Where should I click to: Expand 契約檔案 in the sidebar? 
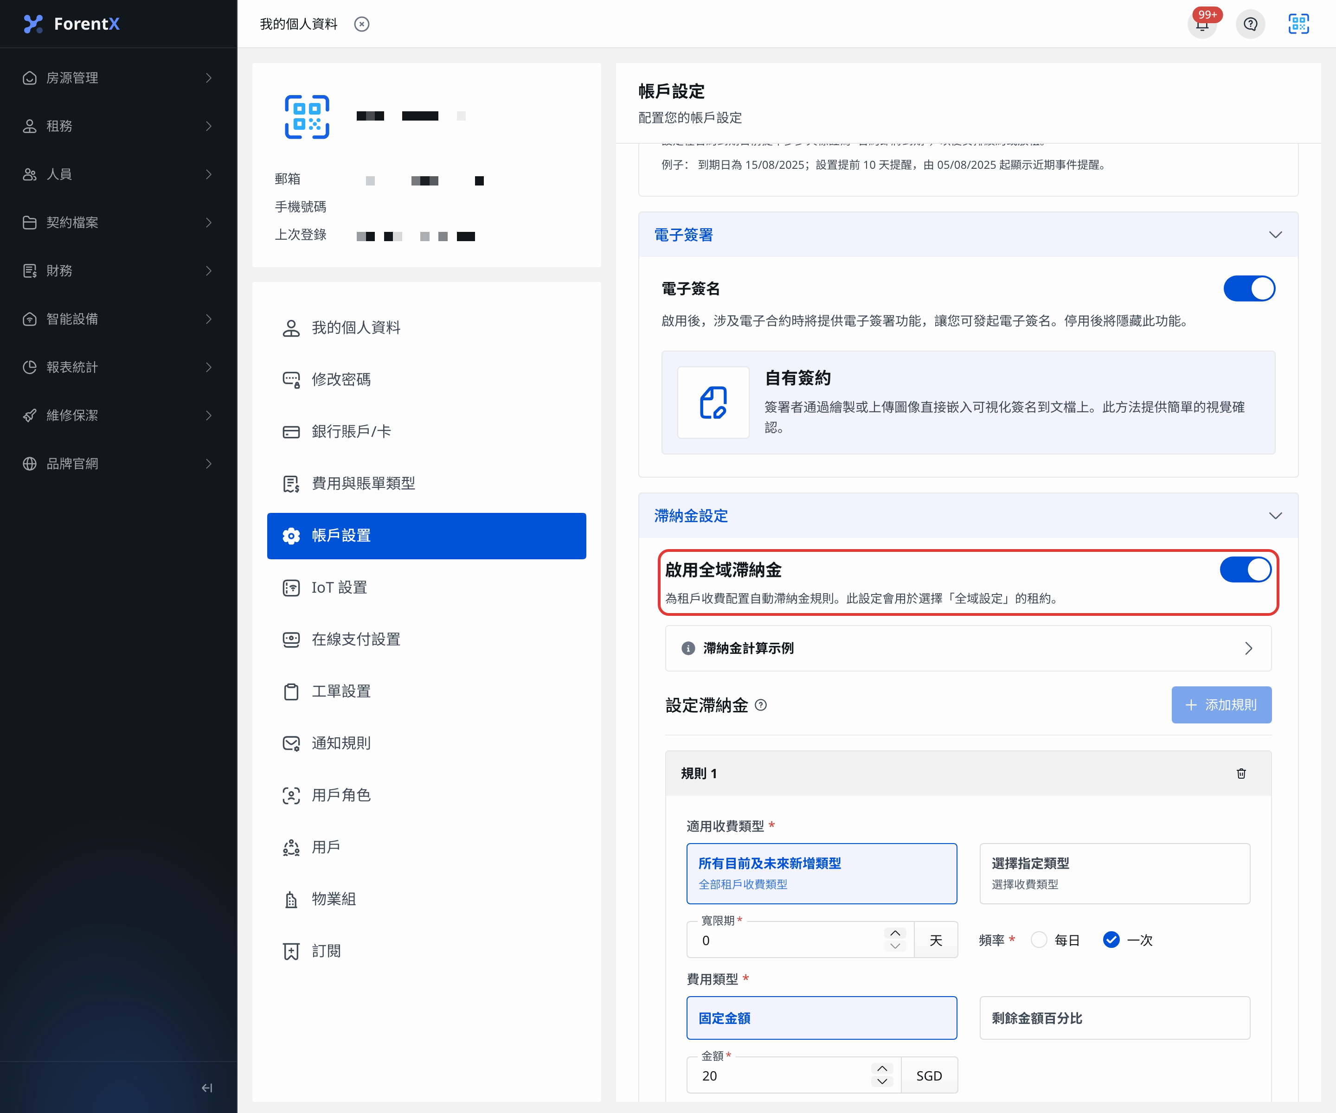point(118,223)
